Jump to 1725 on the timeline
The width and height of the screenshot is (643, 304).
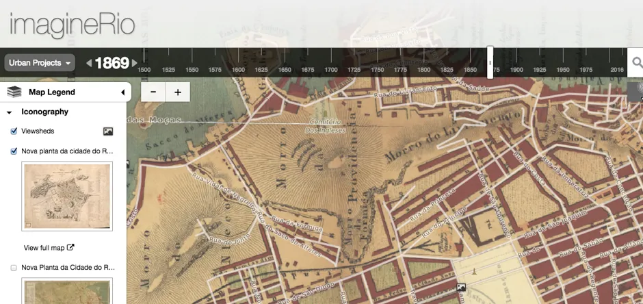click(354, 70)
